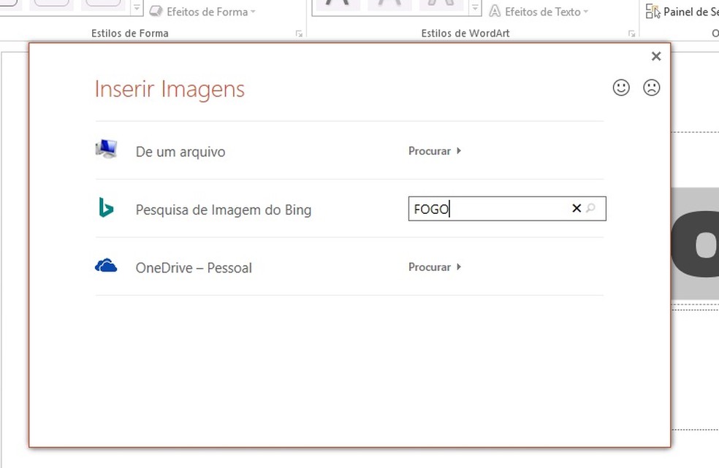Click Procurar next to OneDrive – Pessoal
719x468 pixels.
pos(430,266)
